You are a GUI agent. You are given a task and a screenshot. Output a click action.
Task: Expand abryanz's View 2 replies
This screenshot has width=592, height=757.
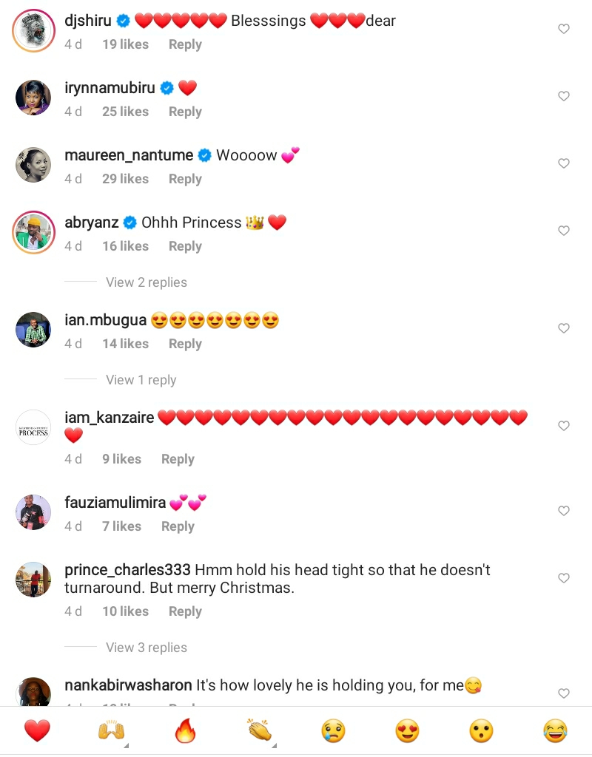coord(146,282)
